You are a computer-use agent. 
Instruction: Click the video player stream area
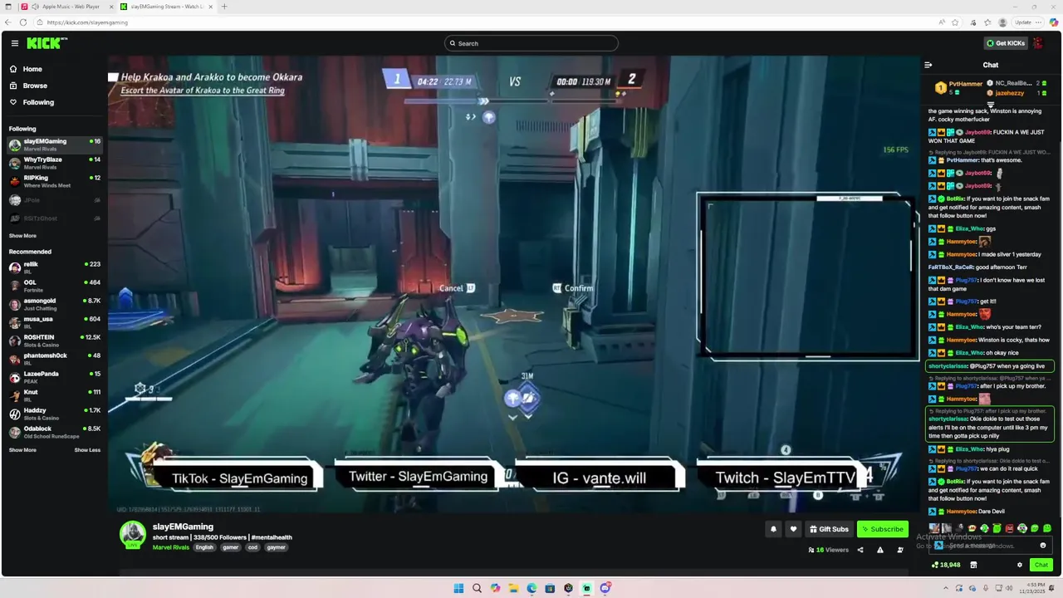pyautogui.click(x=513, y=284)
